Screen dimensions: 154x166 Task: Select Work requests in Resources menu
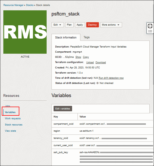(13, 118)
